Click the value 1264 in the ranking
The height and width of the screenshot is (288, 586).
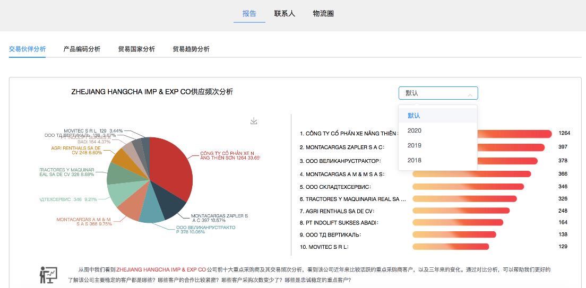pyautogui.click(x=564, y=133)
